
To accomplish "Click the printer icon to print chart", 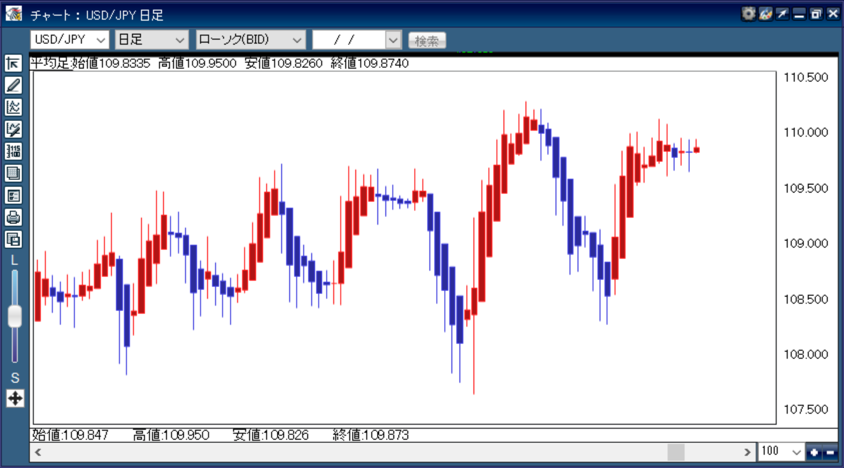I will (x=13, y=218).
